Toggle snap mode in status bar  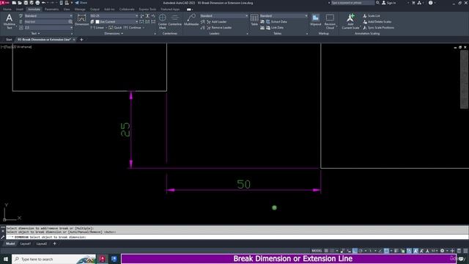332,251
